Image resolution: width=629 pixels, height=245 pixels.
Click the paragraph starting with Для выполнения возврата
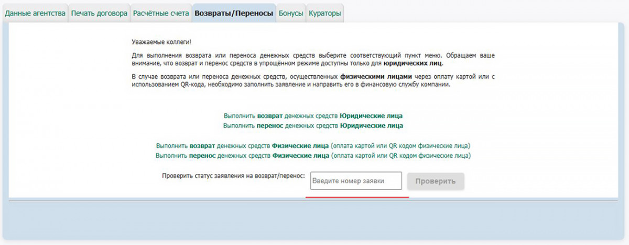313,59
